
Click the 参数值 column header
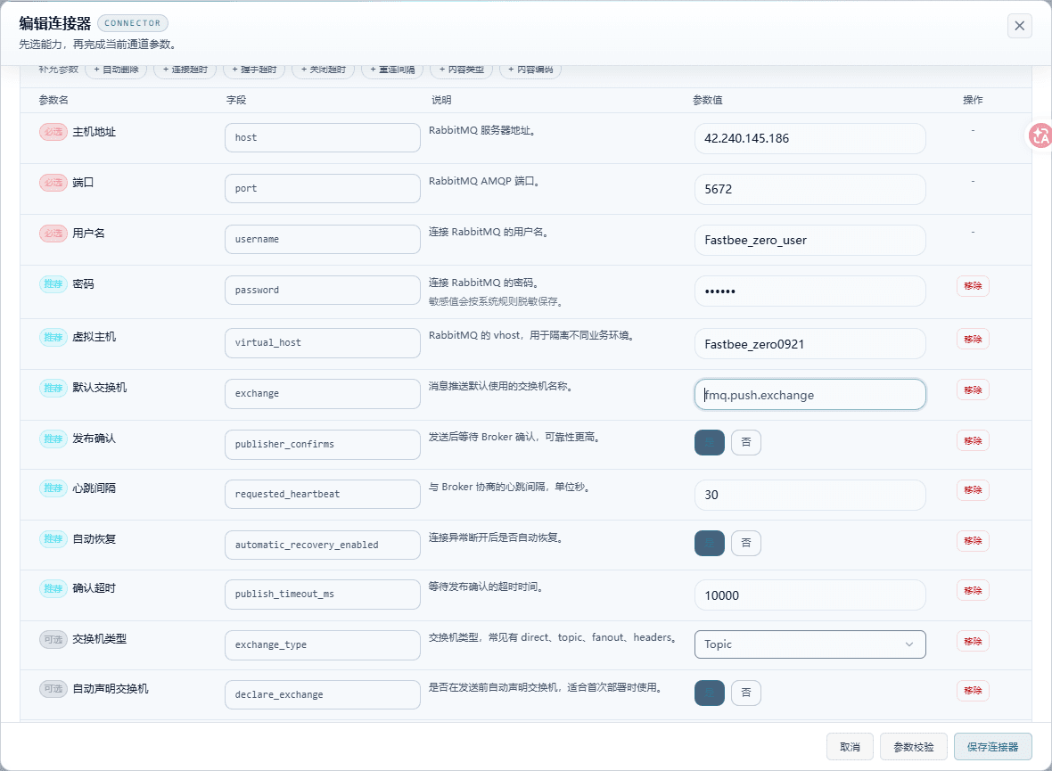(707, 100)
